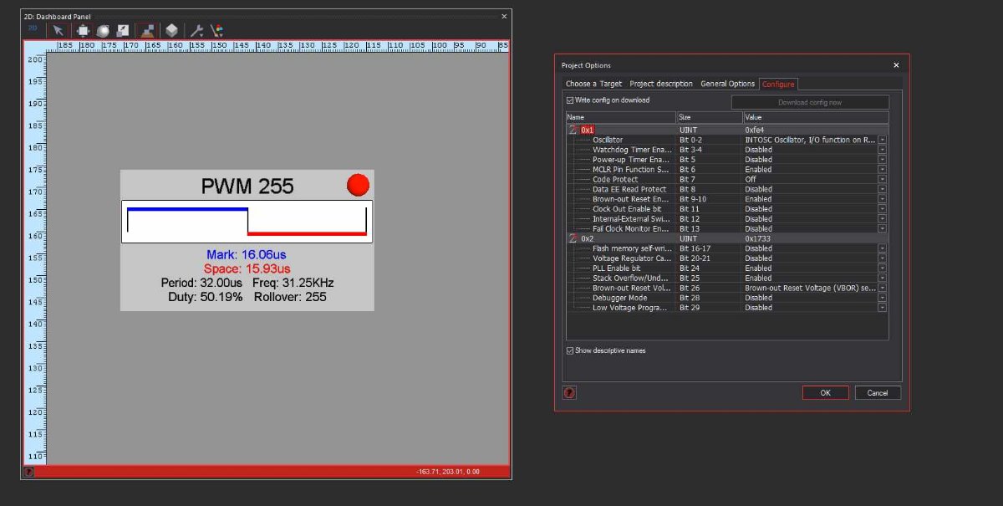Click the red LED indicator on dashboard
The width and height of the screenshot is (1003, 506).
(358, 185)
